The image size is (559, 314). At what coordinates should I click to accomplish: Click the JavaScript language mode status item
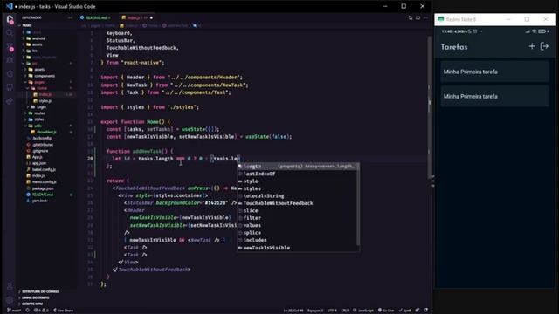tap(363, 311)
